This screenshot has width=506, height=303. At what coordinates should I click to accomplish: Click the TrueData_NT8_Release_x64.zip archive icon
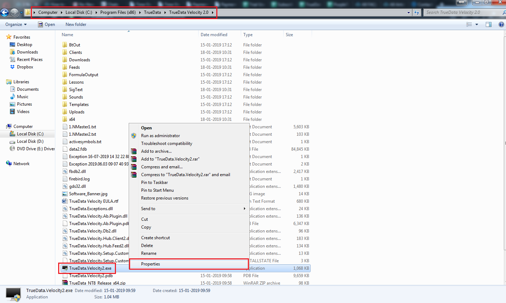(x=65, y=283)
